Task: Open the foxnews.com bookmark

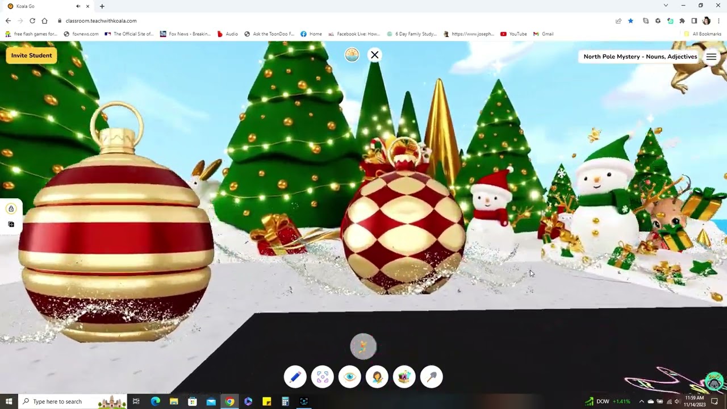Action: (x=81, y=34)
